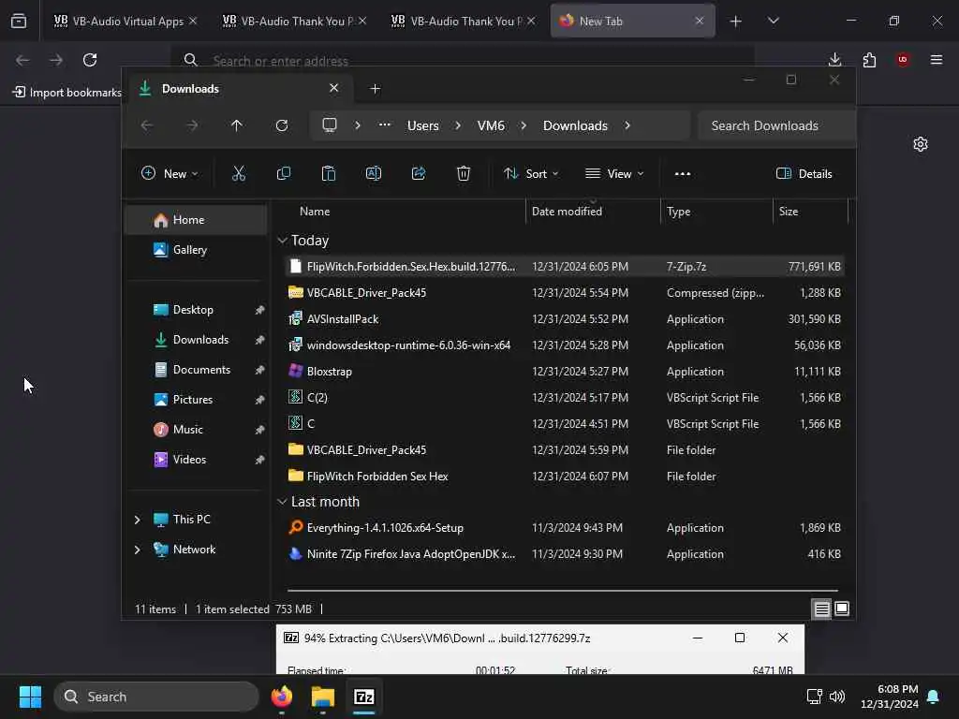
Task: Click the PC monitor icon in address bar
Action: click(x=330, y=125)
